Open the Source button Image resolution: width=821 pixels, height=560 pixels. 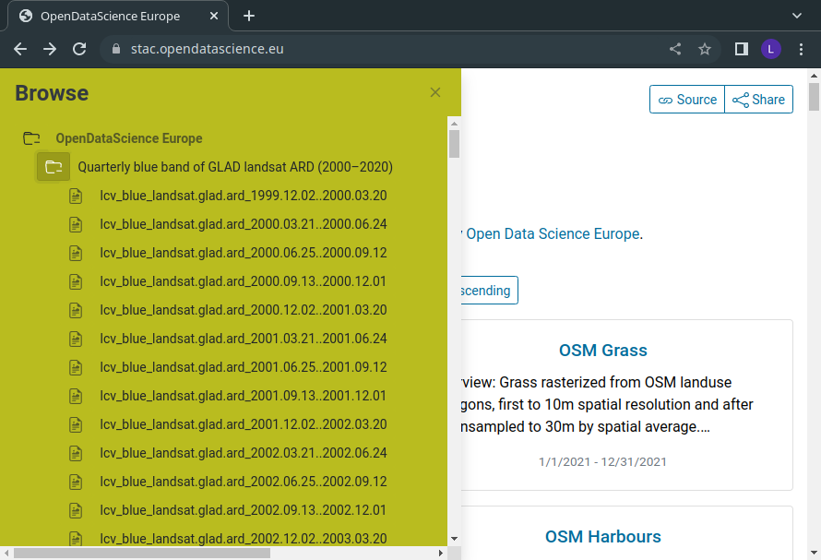click(687, 100)
